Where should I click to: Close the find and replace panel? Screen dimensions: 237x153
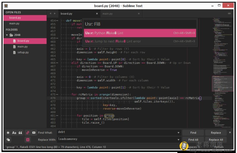[x=230, y=133]
